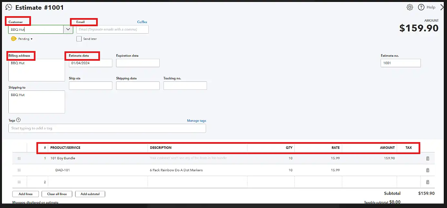This screenshot has width=447, height=208.
Task: Click the bundle description placeholder text
Action: (x=188, y=158)
